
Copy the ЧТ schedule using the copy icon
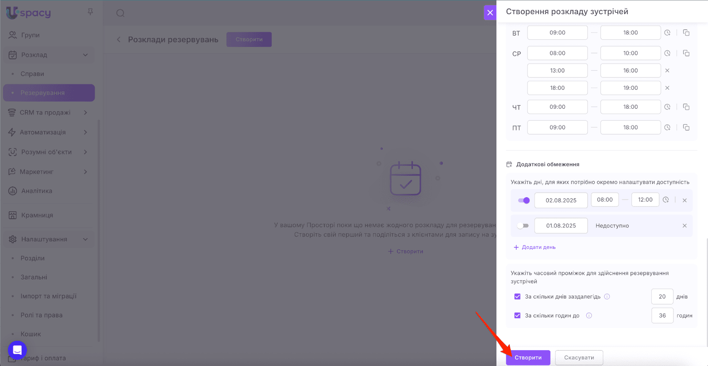tap(686, 107)
